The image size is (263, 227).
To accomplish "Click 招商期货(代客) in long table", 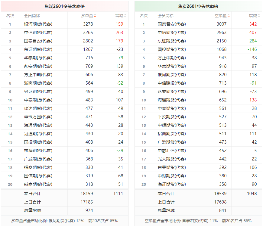I will pyautogui.click(x=38, y=167).
